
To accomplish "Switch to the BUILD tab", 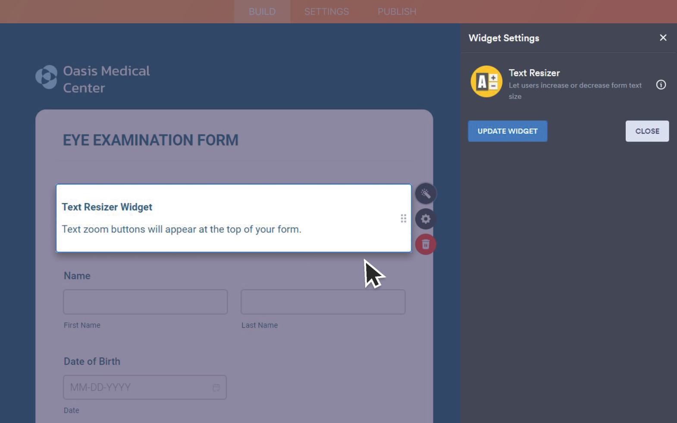I will (262, 12).
